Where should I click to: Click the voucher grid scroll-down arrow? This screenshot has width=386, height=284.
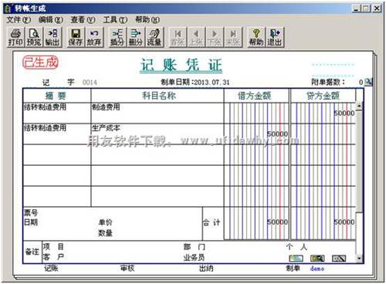pos(359,258)
